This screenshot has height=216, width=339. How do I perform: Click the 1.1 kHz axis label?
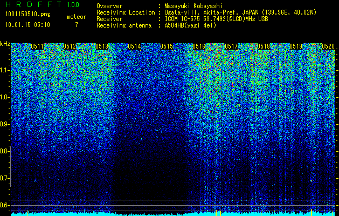click(x=4, y=70)
